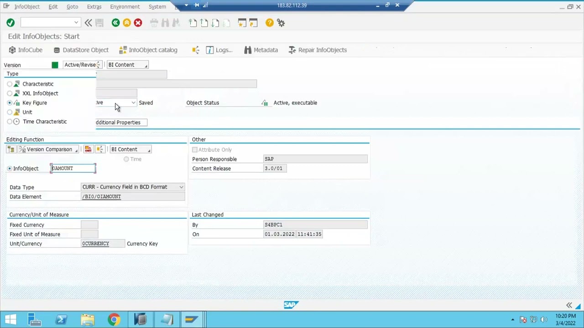Open the Customize Local Layout gear icon
Image resolution: width=584 pixels, height=328 pixels.
pos(281,23)
